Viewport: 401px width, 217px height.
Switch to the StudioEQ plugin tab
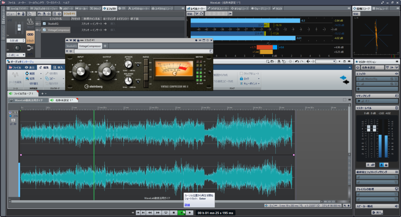[71, 46]
